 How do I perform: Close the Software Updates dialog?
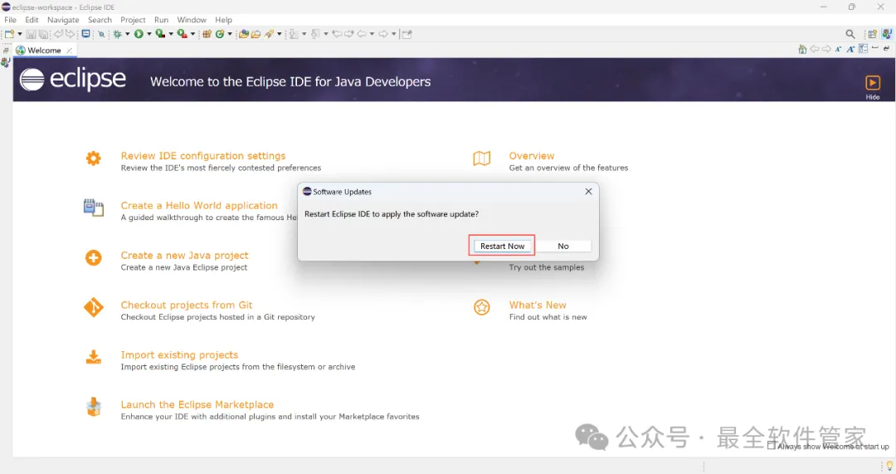(x=588, y=192)
